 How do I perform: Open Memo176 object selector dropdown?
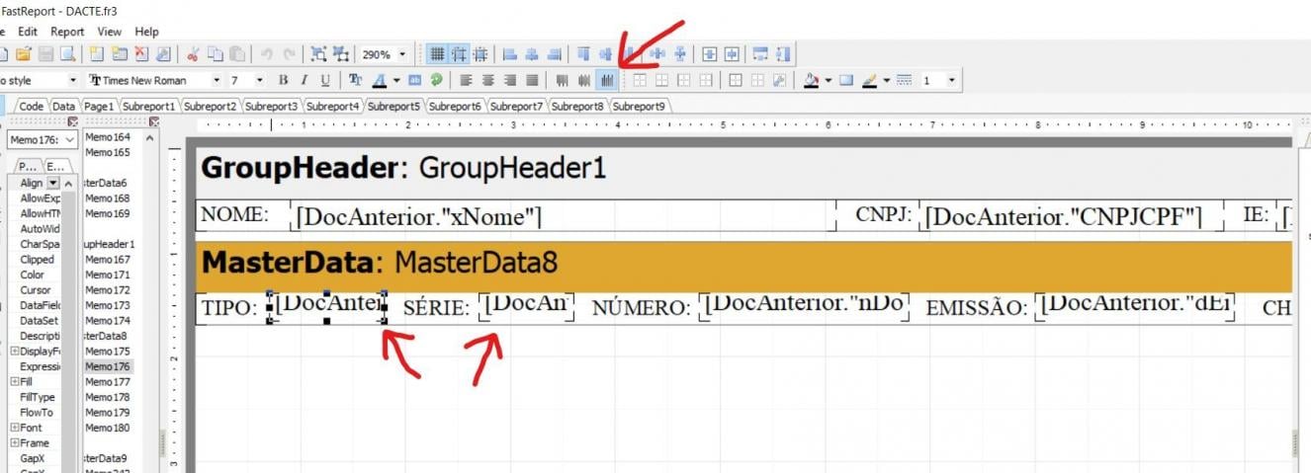coord(70,140)
